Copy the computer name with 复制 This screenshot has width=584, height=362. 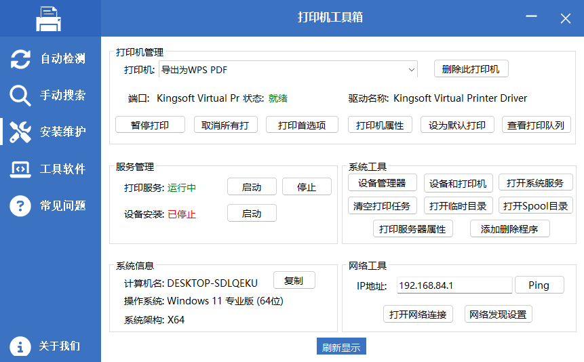[294, 281]
